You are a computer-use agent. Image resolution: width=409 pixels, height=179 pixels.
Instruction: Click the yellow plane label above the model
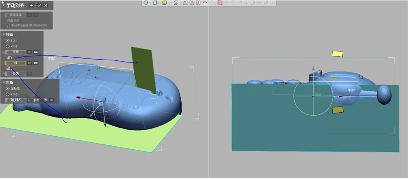[x=337, y=54]
